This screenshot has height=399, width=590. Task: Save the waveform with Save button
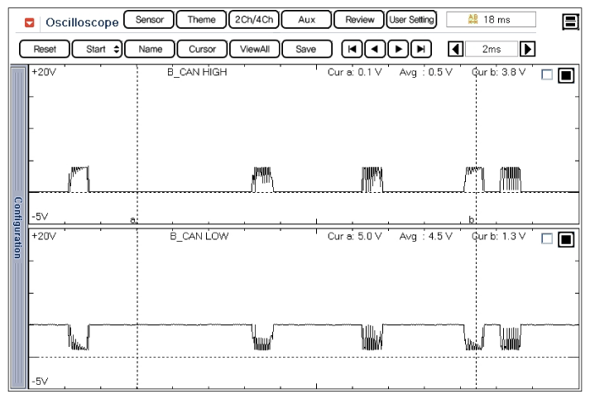[x=307, y=49]
